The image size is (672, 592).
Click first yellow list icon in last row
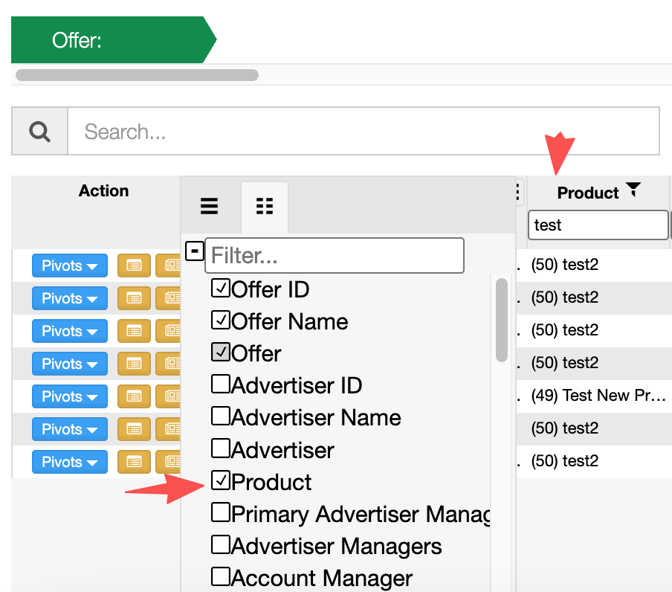(x=134, y=462)
